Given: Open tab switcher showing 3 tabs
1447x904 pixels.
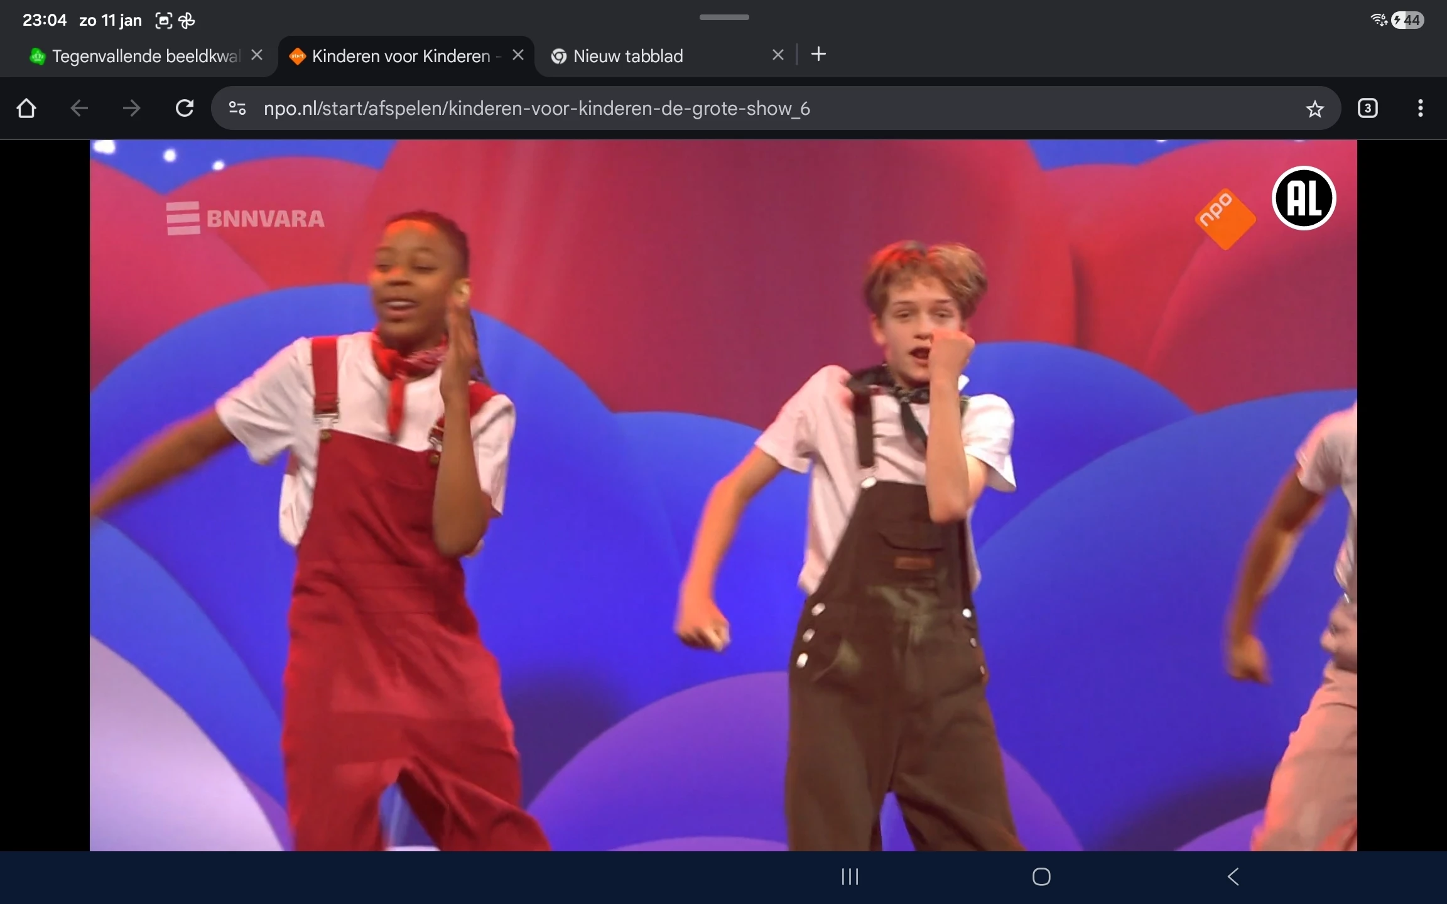Looking at the screenshot, I should pyautogui.click(x=1367, y=109).
